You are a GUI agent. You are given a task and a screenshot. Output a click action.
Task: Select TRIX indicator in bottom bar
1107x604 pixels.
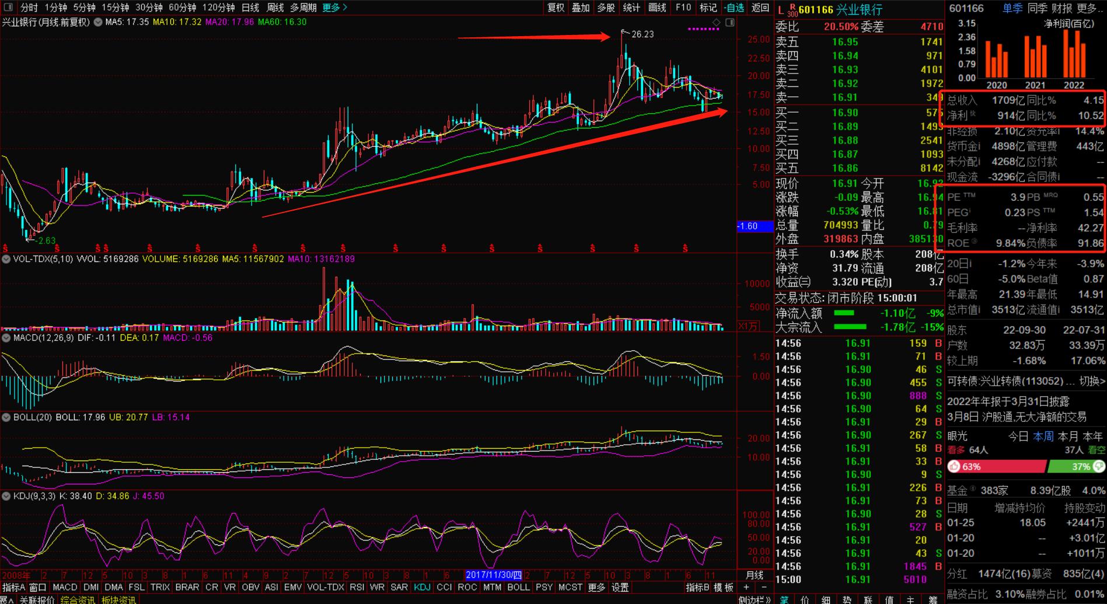click(x=160, y=587)
